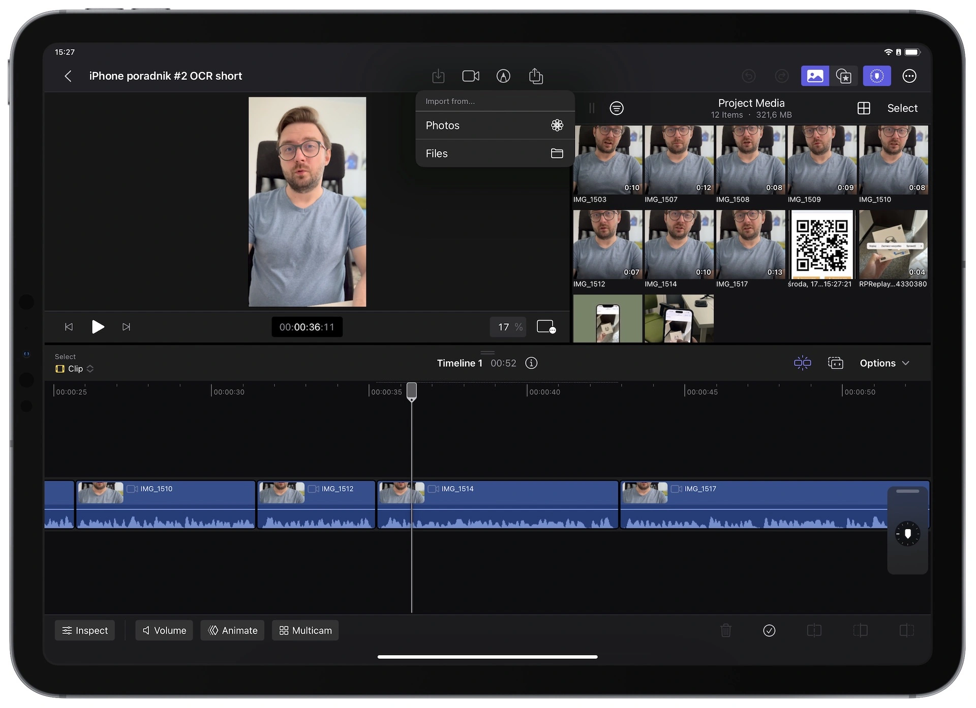
Task: Click the 00:00:40 ruler time marker
Action: 544,392
